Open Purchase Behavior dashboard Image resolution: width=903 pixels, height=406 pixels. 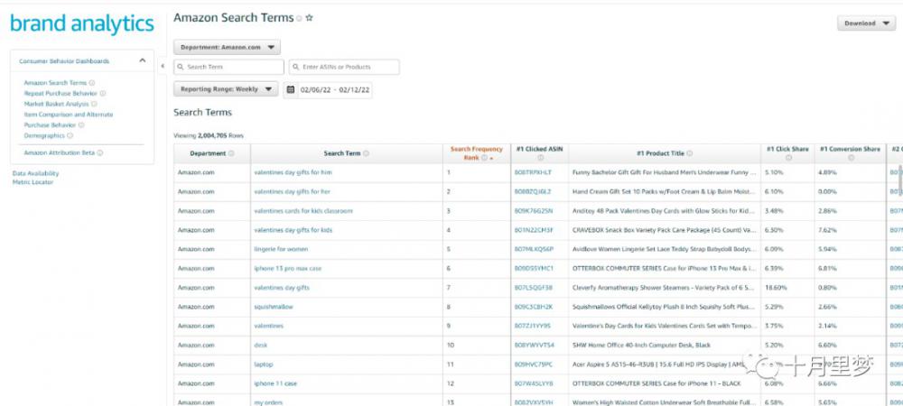point(50,125)
